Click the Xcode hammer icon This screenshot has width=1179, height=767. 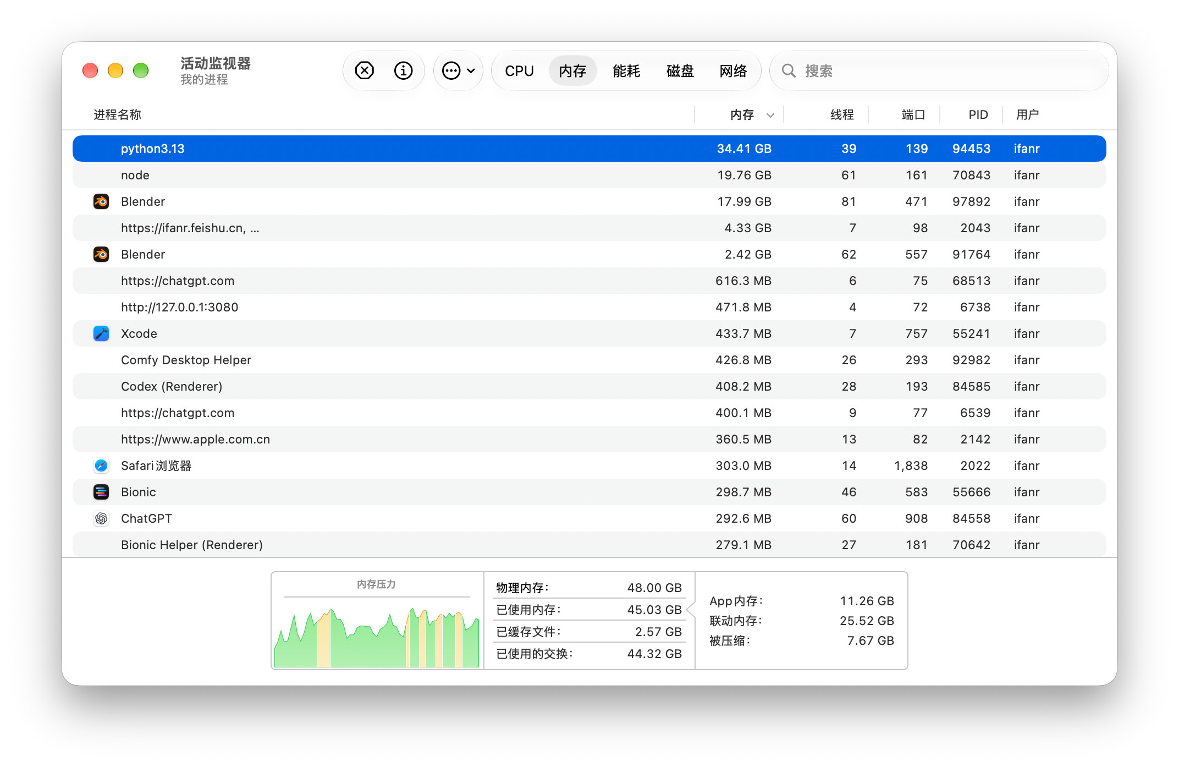(x=101, y=333)
